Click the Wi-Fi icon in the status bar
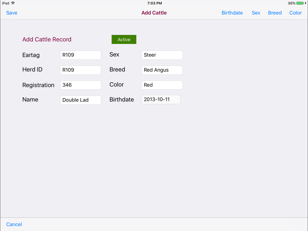 click(13, 3)
